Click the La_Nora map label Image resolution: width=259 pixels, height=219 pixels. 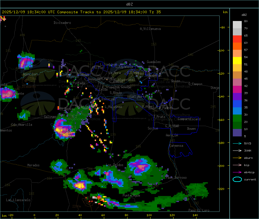pyautogui.click(x=115, y=73)
